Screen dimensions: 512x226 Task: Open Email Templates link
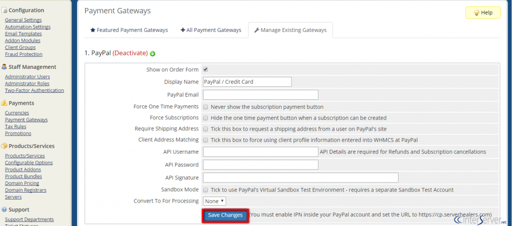point(23,33)
